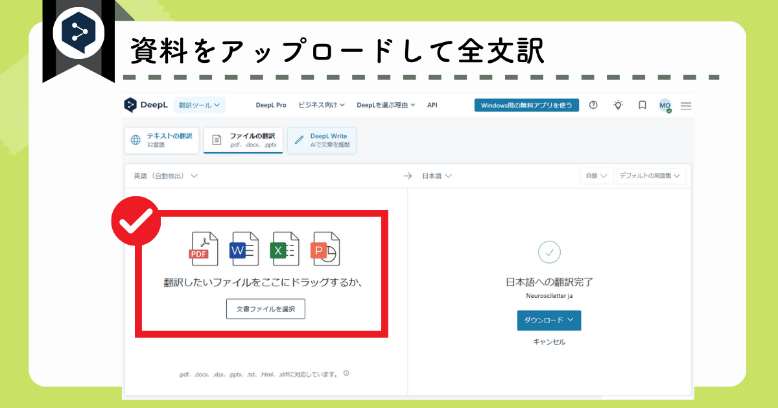Expand the DeepLを選ぶ理由 menu

[x=386, y=105]
